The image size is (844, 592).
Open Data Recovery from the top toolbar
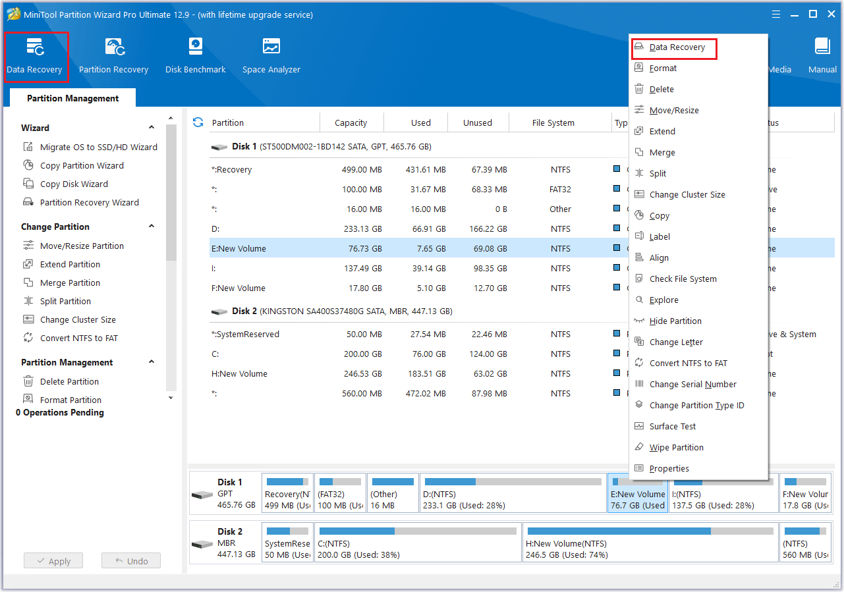click(34, 57)
